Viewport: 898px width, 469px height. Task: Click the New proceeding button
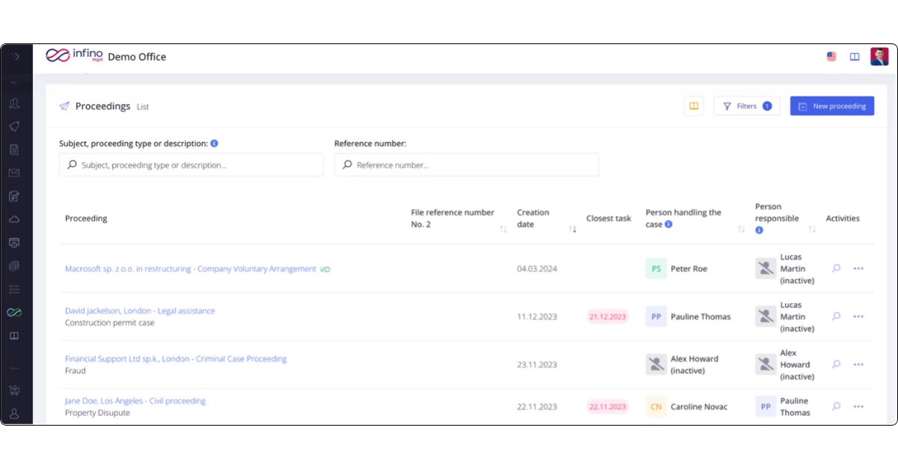[832, 106]
